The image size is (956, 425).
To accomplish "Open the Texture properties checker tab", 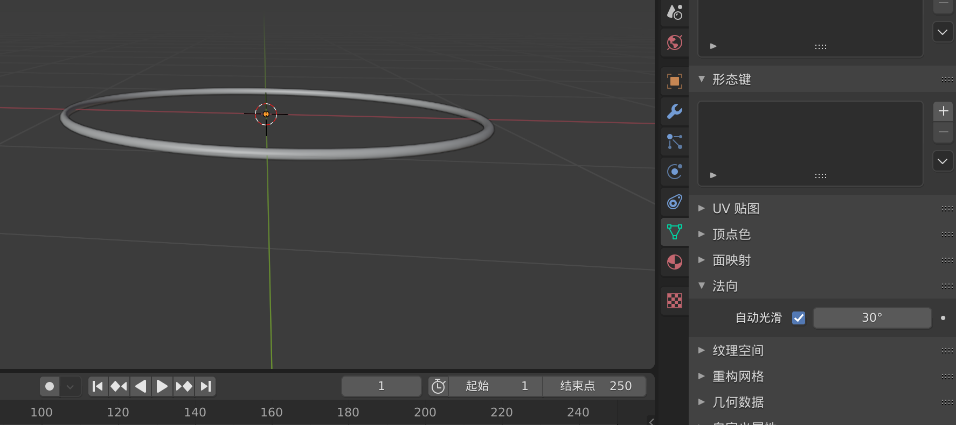I will [675, 301].
